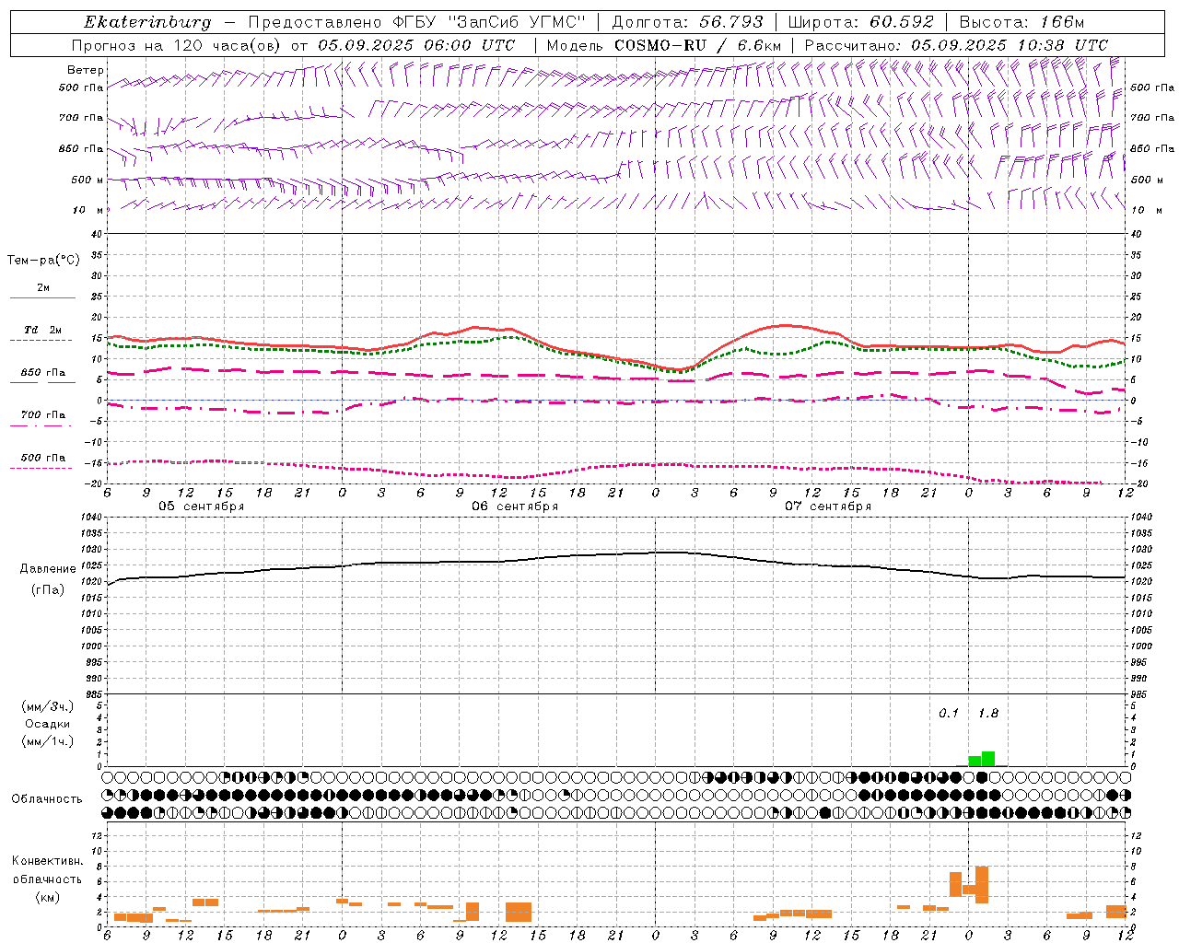Image resolution: width=1179 pixels, height=943 pixels.
Task: Click the (гПа) unit under Давление
Action: [x=48, y=590]
